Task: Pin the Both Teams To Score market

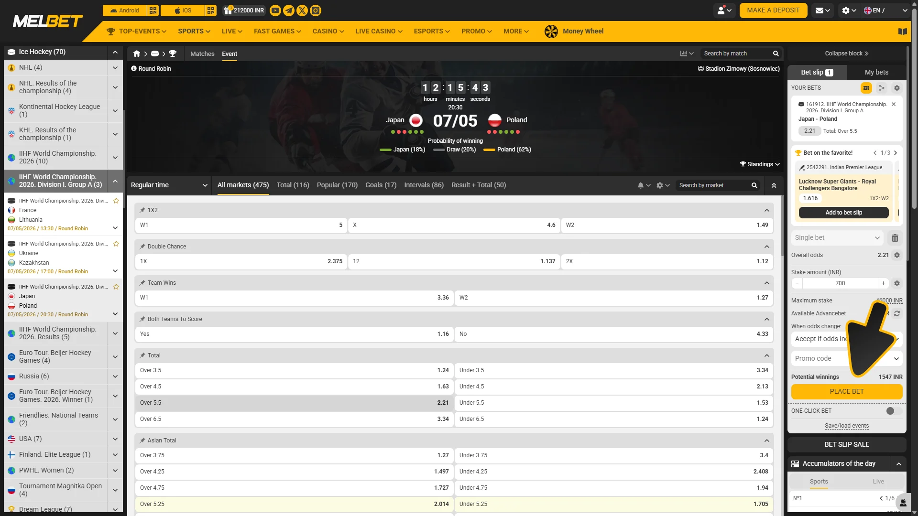Action: 142,319
